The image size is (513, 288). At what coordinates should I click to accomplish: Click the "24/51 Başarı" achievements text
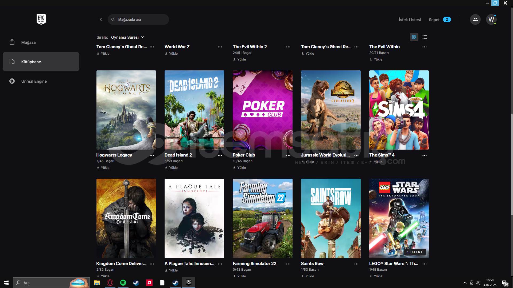click(243, 53)
